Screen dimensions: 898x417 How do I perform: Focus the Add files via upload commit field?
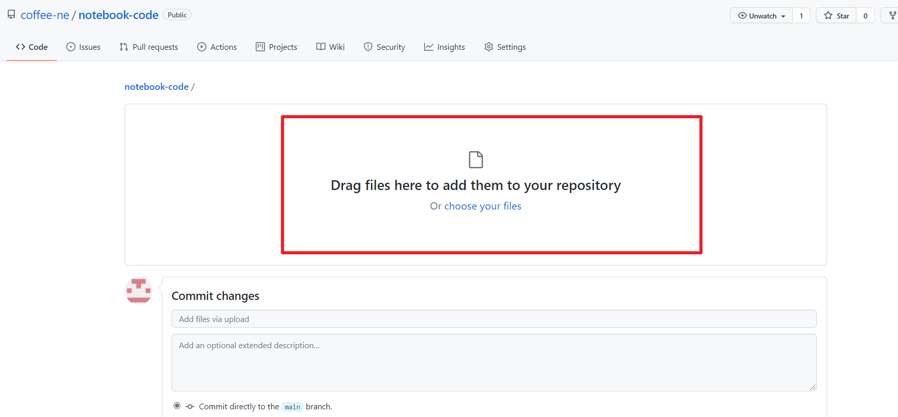coord(494,319)
